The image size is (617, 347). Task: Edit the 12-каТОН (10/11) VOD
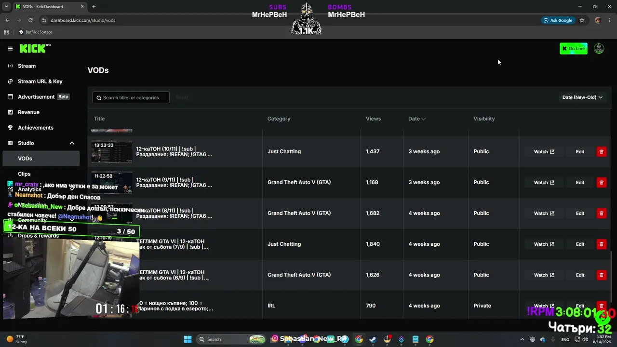click(x=580, y=152)
